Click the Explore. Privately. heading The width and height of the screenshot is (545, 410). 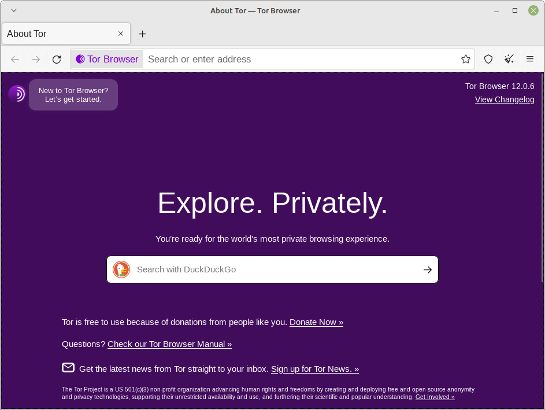click(x=273, y=203)
